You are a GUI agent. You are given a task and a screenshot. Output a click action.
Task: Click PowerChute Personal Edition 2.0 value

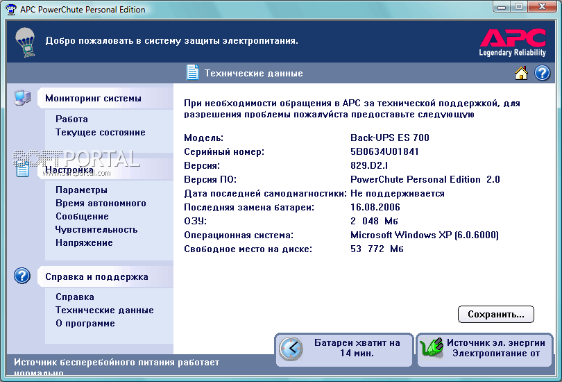425,179
